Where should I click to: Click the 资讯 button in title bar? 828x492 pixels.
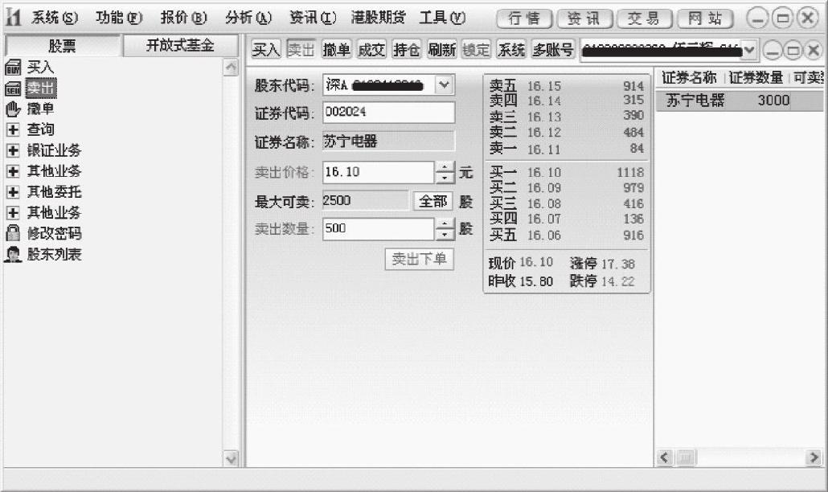pyautogui.click(x=584, y=19)
